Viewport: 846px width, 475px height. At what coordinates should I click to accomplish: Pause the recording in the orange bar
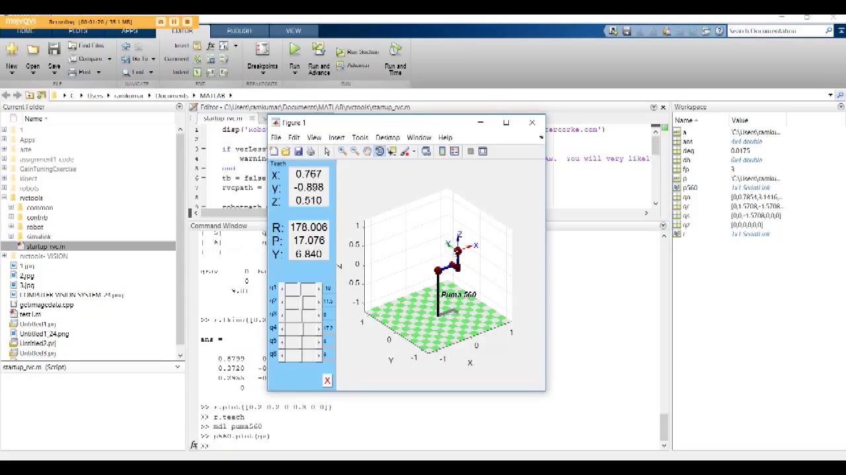coord(174,22)
